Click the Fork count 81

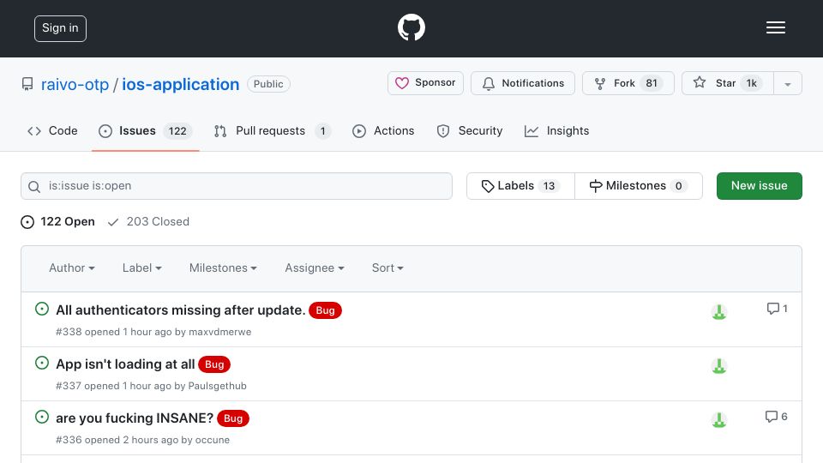click(x=652, y=83)
